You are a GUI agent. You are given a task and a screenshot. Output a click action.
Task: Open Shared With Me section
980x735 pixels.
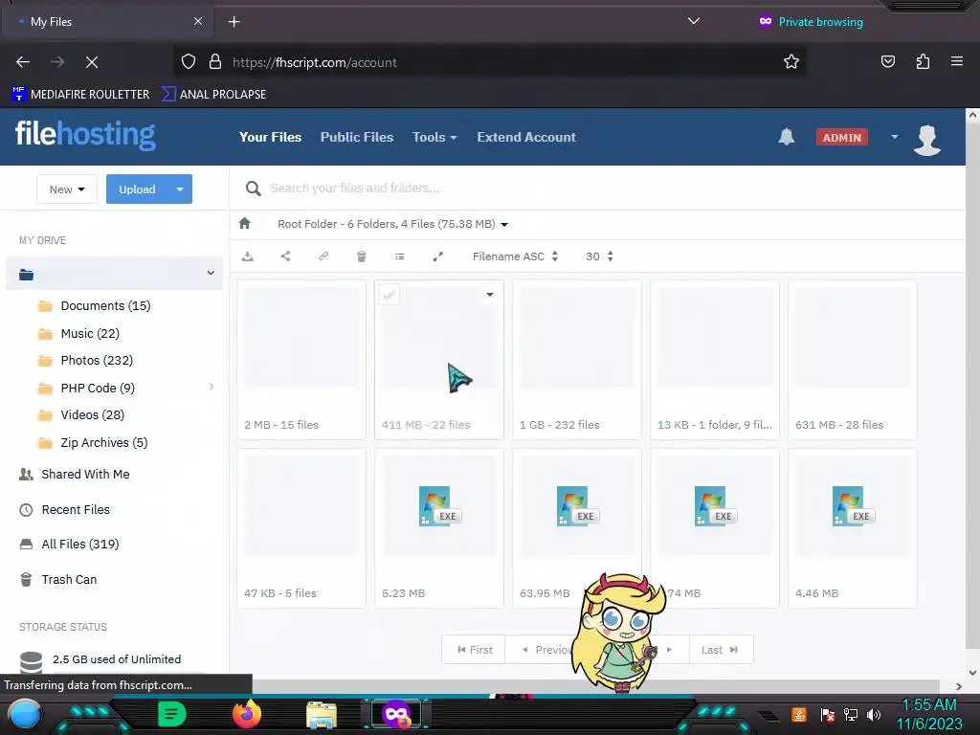[x=85, y=475]
